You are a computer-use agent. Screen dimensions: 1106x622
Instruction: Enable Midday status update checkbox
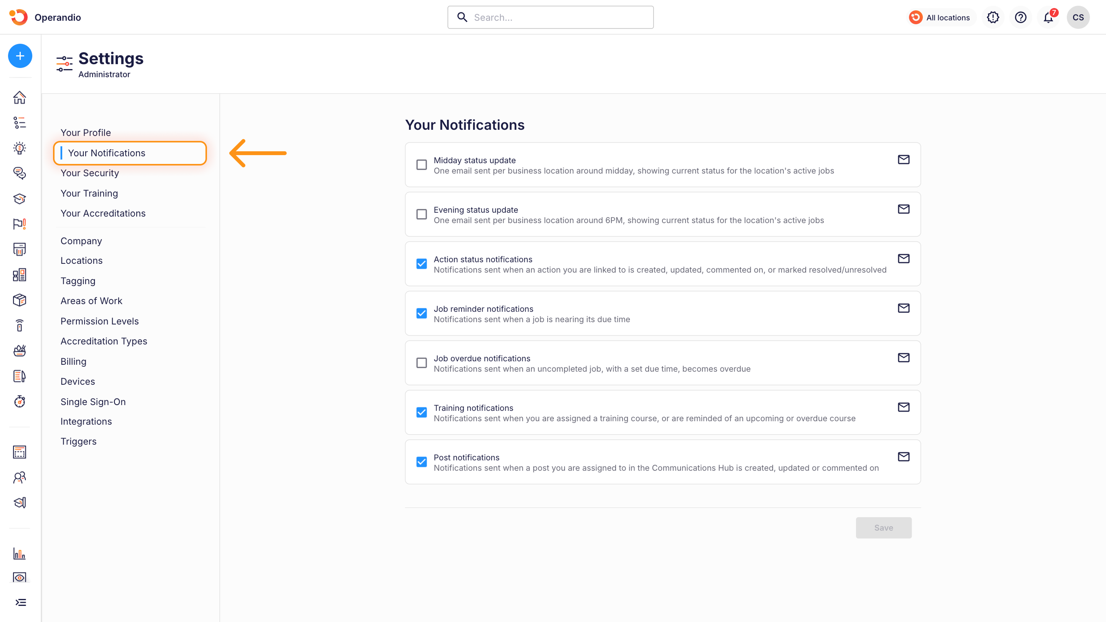pos(422,165)
